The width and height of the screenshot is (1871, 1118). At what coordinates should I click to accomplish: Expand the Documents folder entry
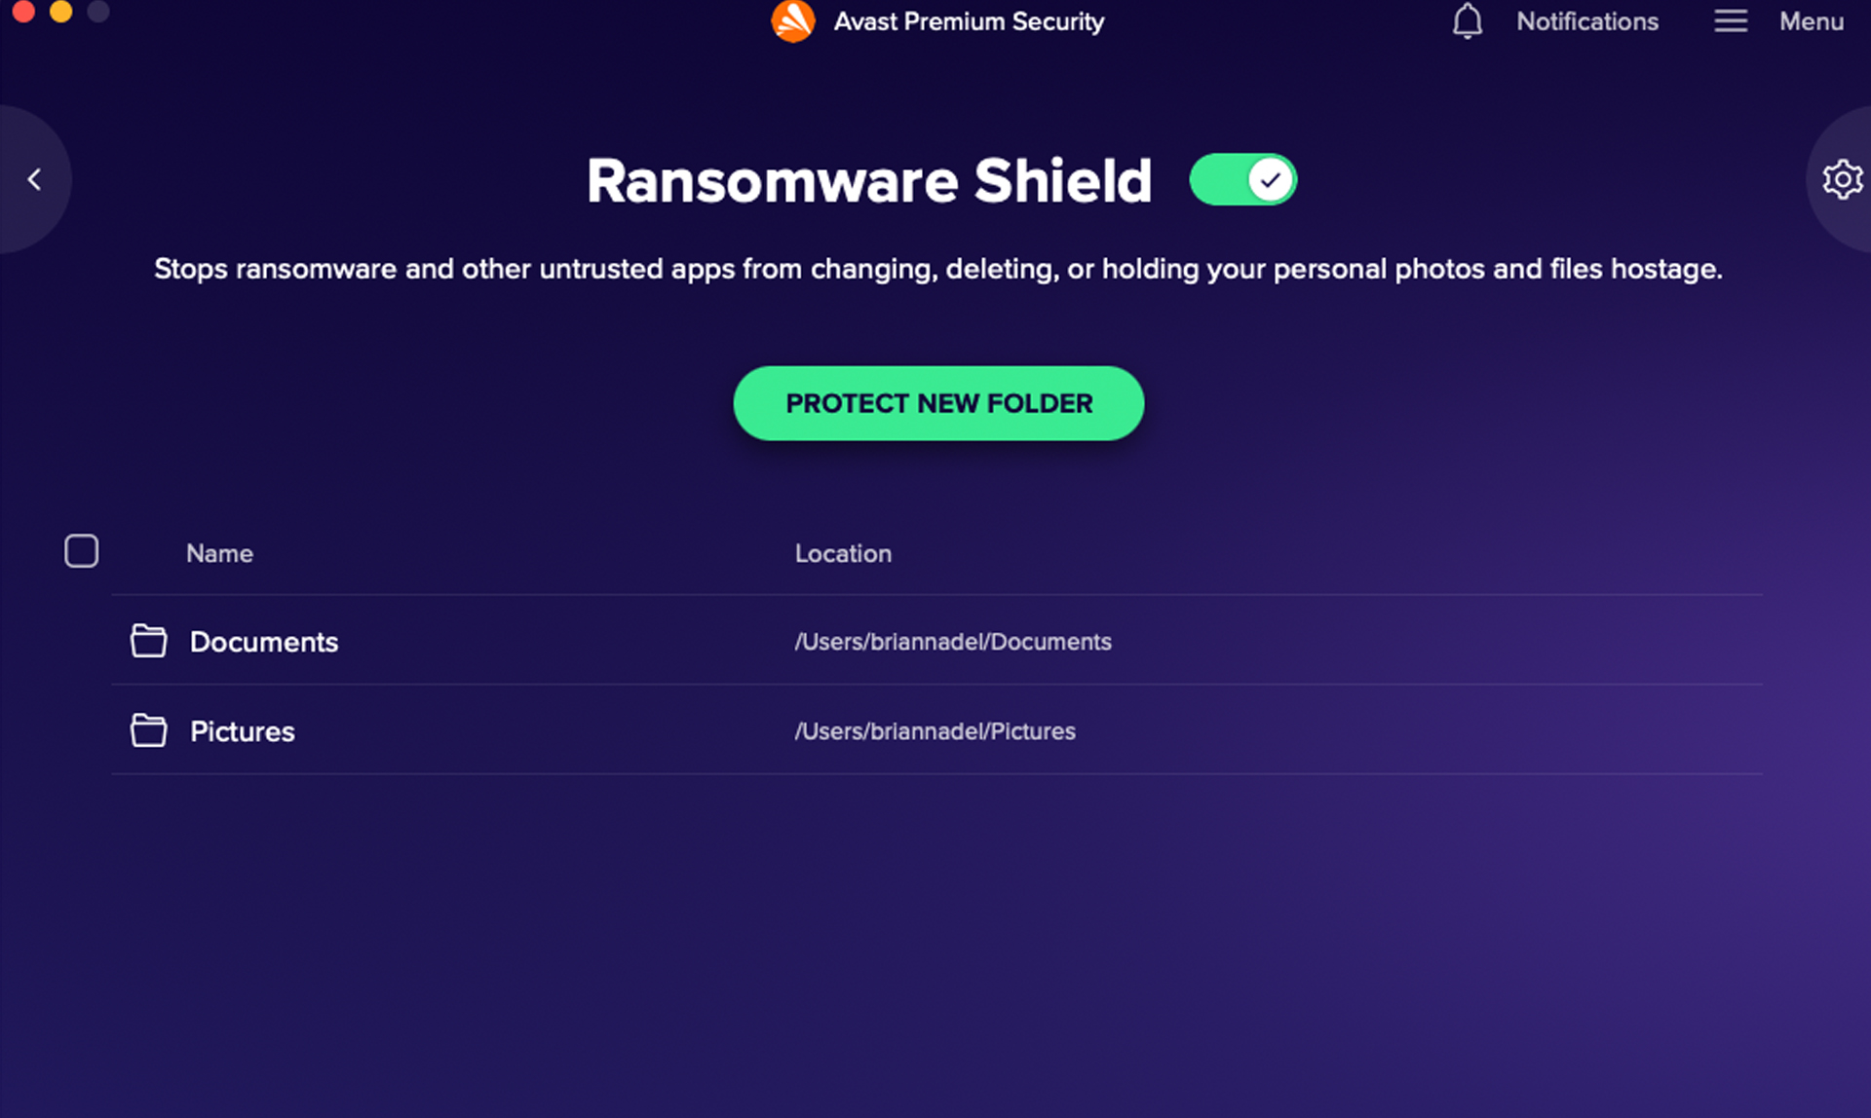[x=262, y=640]
